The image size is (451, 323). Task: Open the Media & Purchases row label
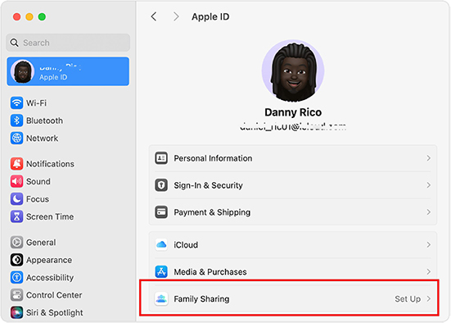coord(210,271)
